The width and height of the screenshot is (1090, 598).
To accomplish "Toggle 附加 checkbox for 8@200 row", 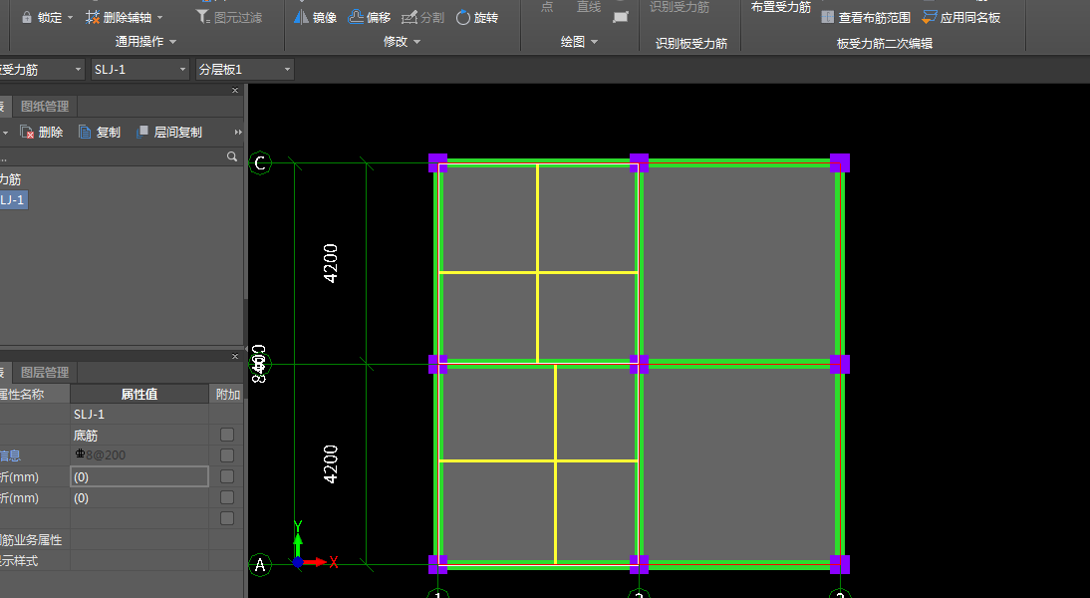I will point(226,455).
